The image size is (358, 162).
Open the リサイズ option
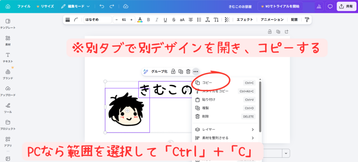(45, 6)
